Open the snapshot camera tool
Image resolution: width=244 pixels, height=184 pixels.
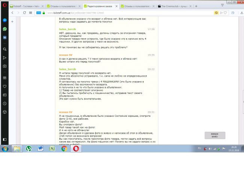tap(4, 66)
